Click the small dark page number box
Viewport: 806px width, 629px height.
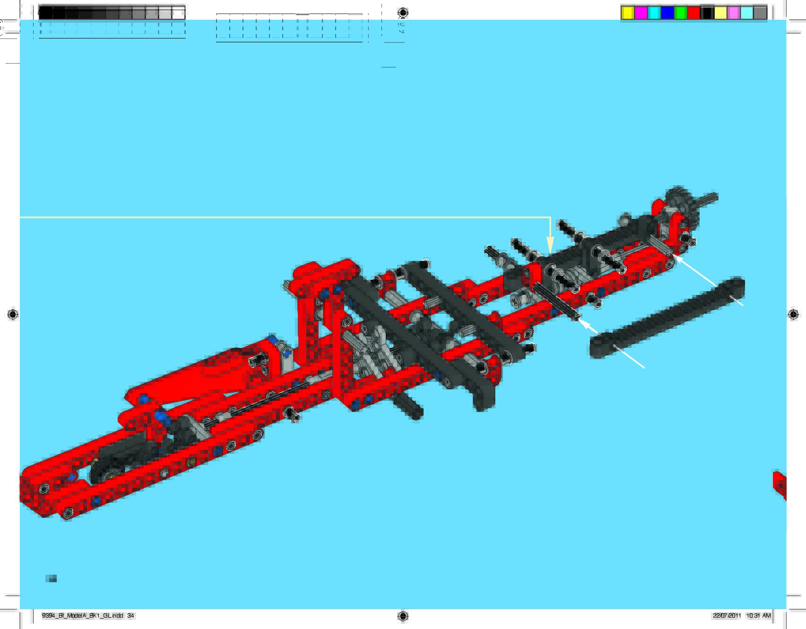point(51,578)
